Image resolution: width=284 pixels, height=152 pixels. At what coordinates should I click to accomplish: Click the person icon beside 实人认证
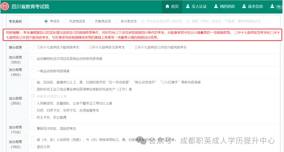(x=188, y=6)
